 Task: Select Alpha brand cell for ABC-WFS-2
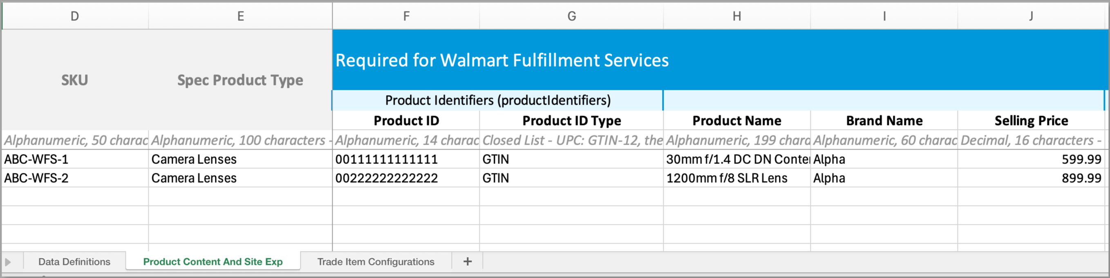(884, 178)
